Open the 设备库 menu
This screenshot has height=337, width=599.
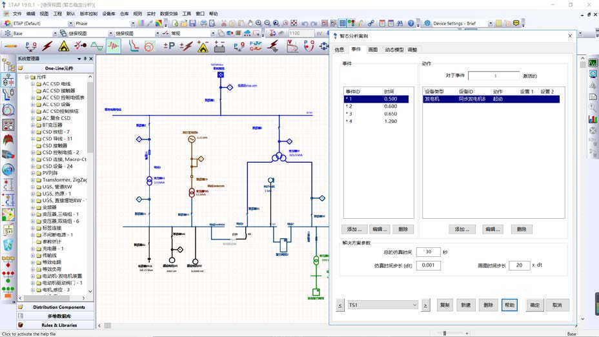tap(109, 13)
